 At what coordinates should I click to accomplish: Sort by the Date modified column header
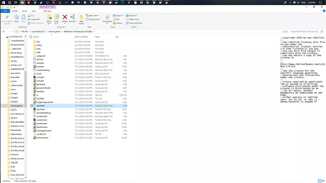pyautogui.click(x=81, y=37)
